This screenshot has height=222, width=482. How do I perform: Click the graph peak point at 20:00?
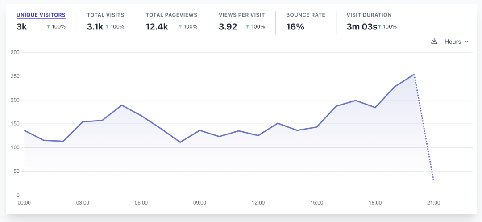[414, 75]
